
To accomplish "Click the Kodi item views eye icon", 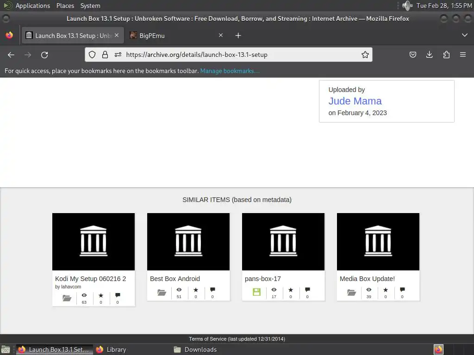I will pyautogui.click(x=84, y=295).
